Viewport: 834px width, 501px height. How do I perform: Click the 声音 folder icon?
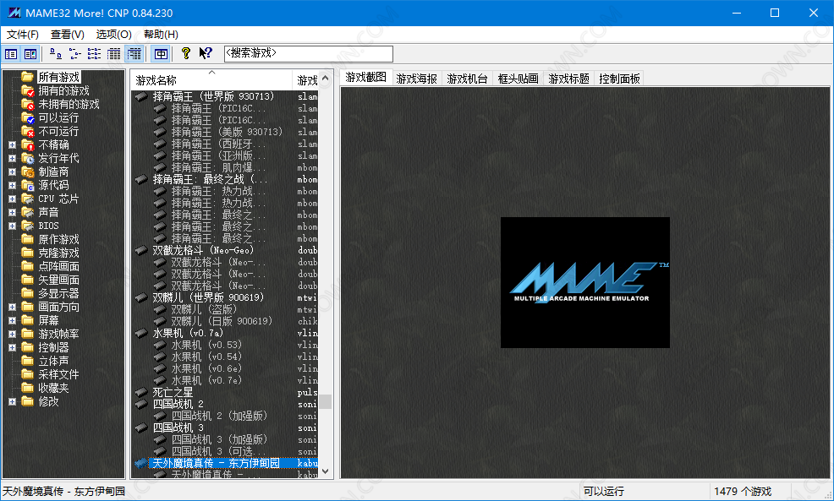(x=28, y=213)
